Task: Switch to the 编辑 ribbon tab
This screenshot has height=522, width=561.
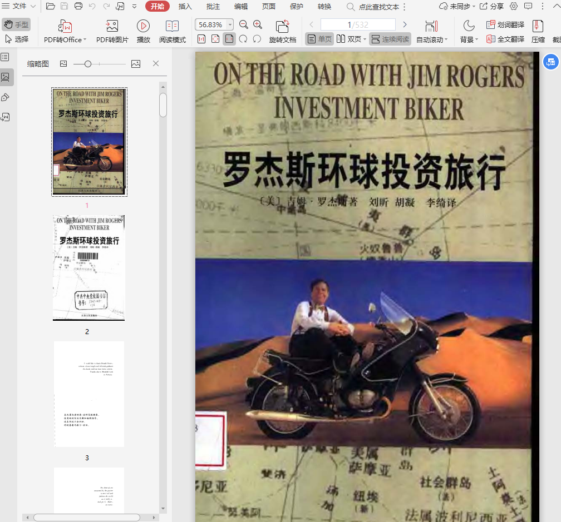Action: 241,6
